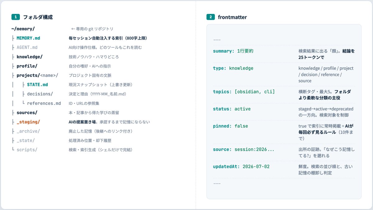Select the topics: [obsidian, cli] line
The width and height of the screenshot is (373, 210).
[244, 92]
